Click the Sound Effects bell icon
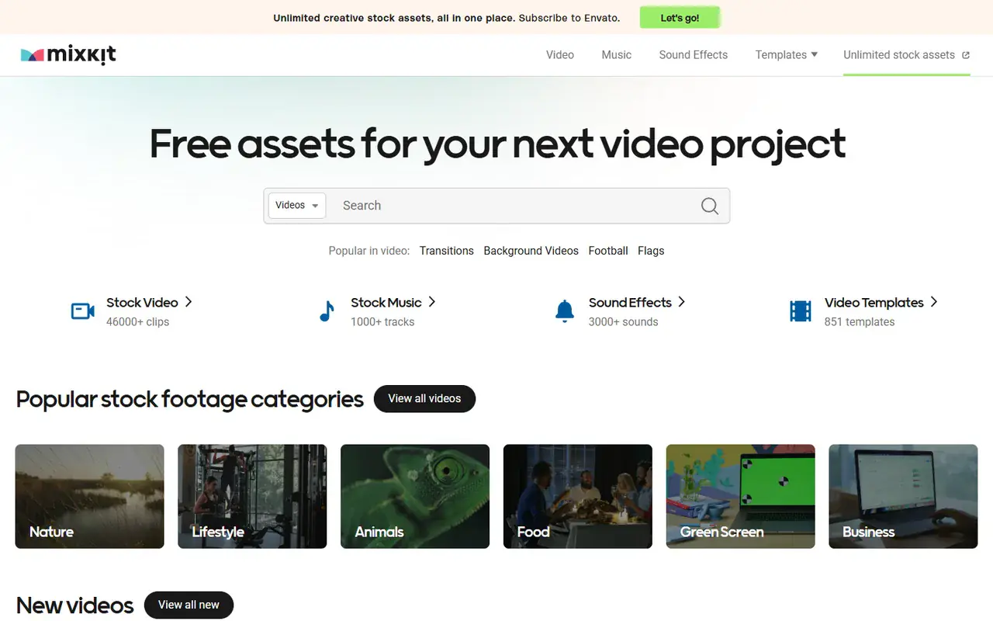This screenshot has width=993, height=621. point(565,311)
